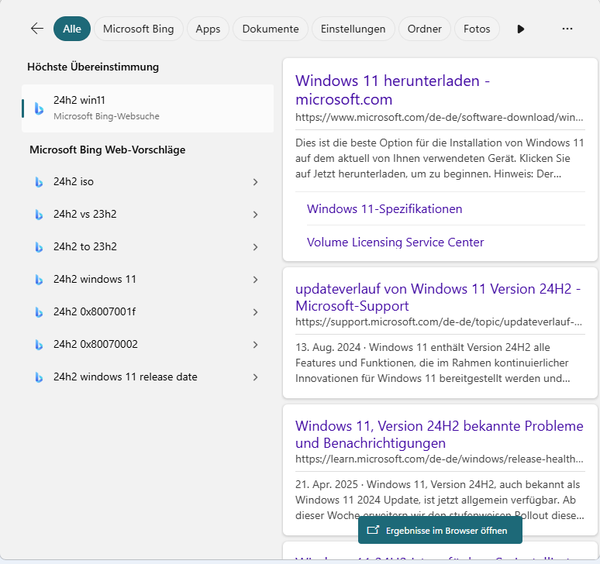Switch to the Dokumente tab
The width and height of the screenshot is (600, 564).
(x=271, y=29)
